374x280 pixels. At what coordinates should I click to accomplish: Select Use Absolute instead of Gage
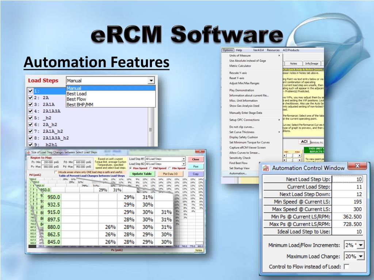252,61
